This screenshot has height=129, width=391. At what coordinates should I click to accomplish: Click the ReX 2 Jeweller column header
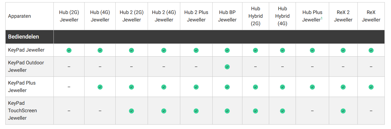click(343, 16)
